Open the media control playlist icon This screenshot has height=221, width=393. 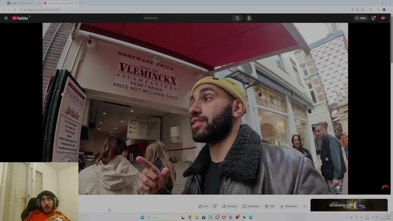point(379,10)
